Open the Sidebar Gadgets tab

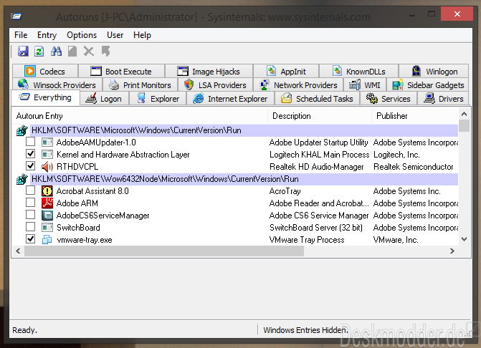click(428, 85)
